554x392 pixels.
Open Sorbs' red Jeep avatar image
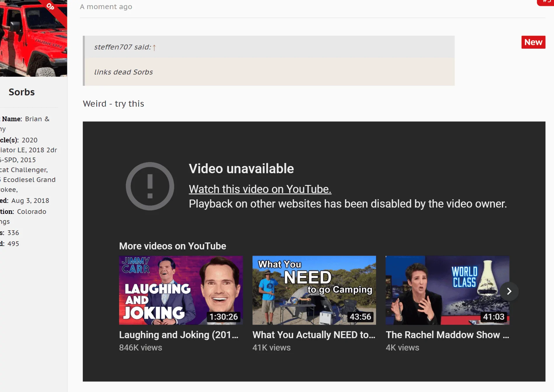pos(34,38)
